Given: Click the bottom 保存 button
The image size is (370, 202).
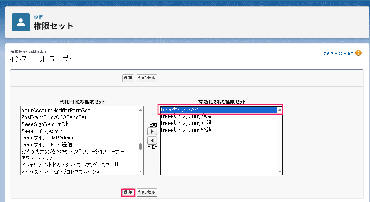Looking at the screenshot, I should point(128,192).
